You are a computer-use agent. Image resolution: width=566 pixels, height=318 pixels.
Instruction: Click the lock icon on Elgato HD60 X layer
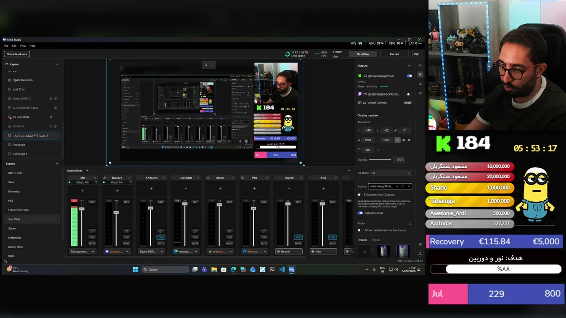[x=51, y=98]
